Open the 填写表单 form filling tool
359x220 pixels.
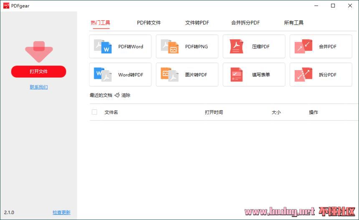click(254, 75)
